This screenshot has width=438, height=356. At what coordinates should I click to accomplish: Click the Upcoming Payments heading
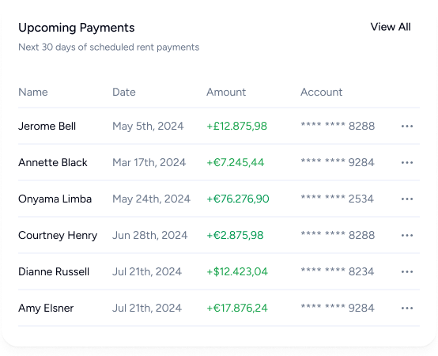point(76,28)
